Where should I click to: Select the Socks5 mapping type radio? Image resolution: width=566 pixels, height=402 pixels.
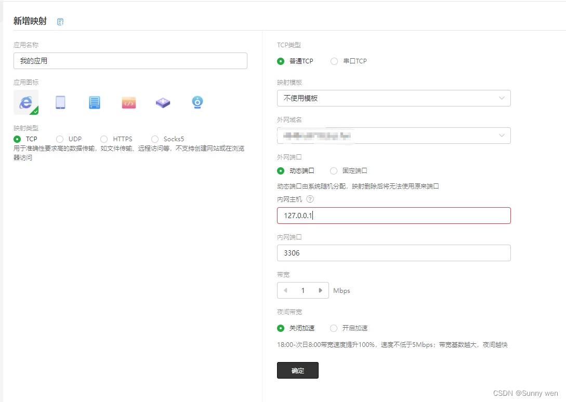tap(155, 139)
